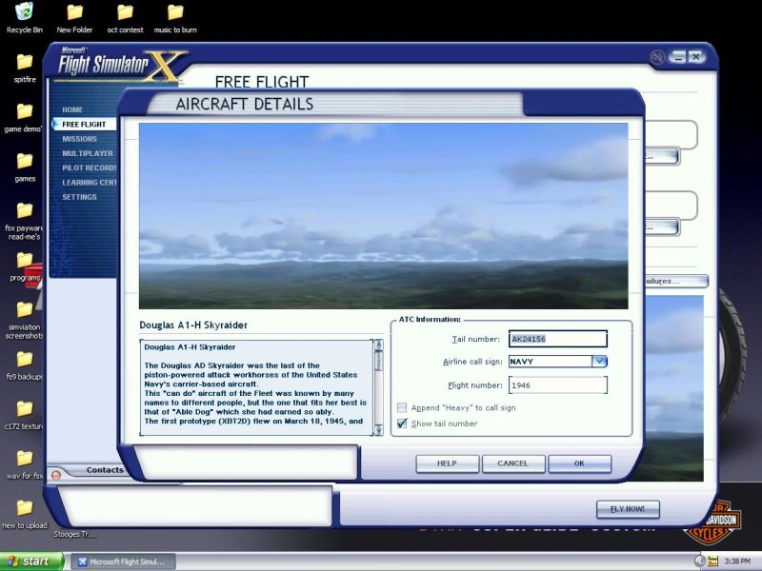Viewport: 762px width, 571px height.
Task: Select Settings in the sidebar menu
Action: click(x=79, y=197)
